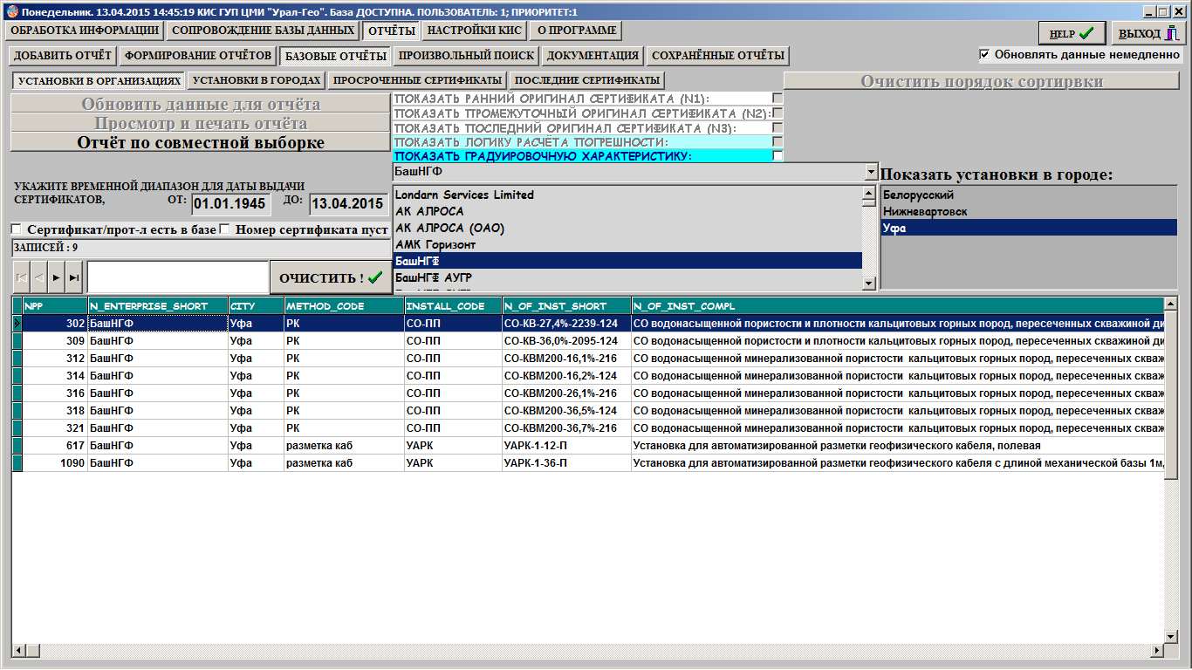Image resolution: width=1192 pixels, height=670 pixels.
Task: Go to first record navigation arrow
Action: (x=20, y=277)
